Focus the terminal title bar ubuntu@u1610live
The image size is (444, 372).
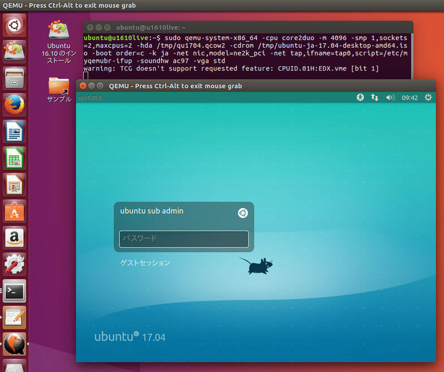pyautogui.click(x=248, y=27)
